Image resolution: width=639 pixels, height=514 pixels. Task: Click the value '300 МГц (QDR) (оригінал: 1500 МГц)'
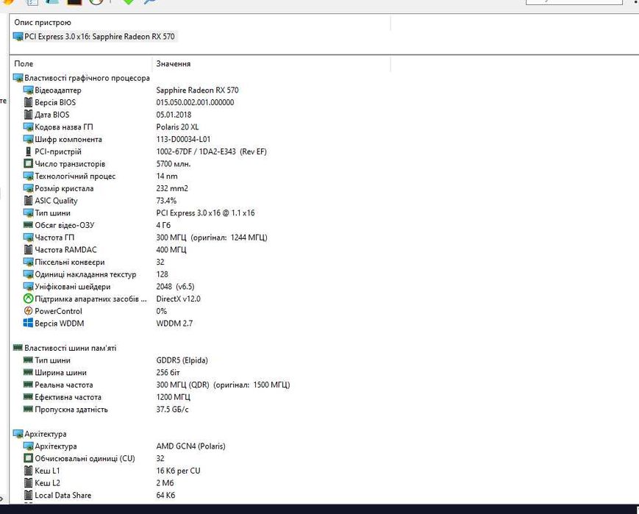[223, 385]
